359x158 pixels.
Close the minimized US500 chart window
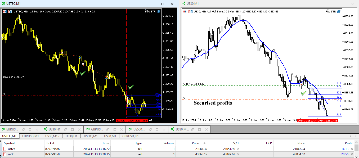[163, 129]
